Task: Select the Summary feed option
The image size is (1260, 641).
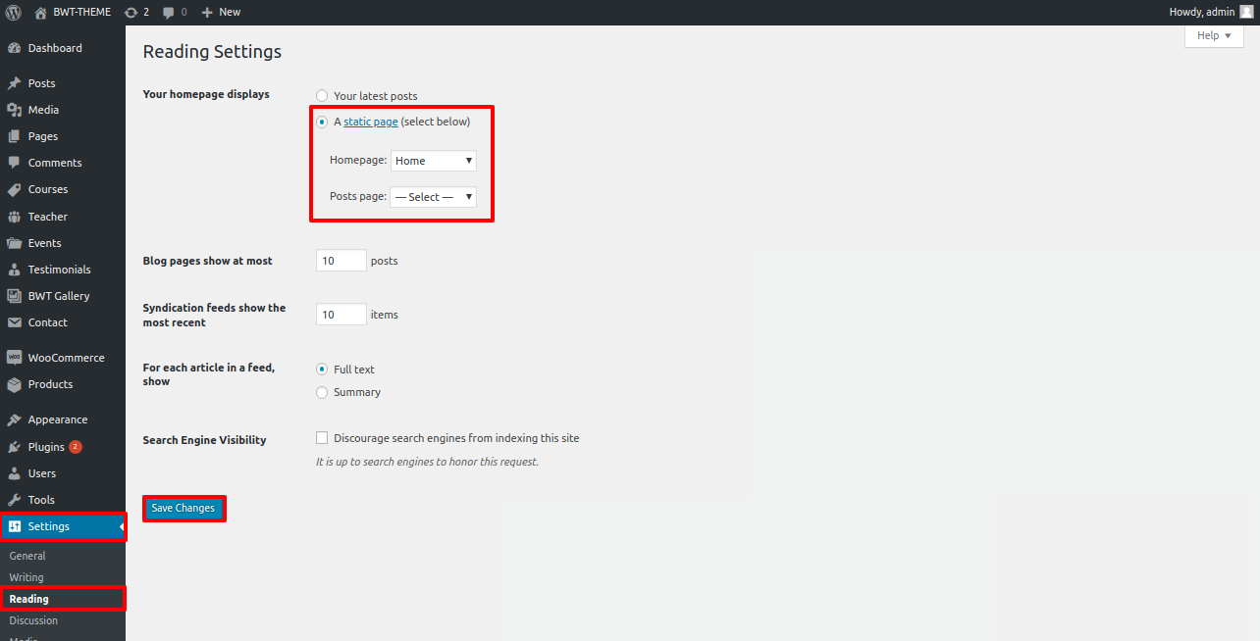Action: [322, 392]
